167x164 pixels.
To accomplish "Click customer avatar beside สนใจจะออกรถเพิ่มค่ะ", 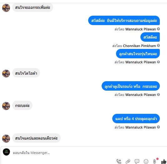I will [x=6, y=8].
